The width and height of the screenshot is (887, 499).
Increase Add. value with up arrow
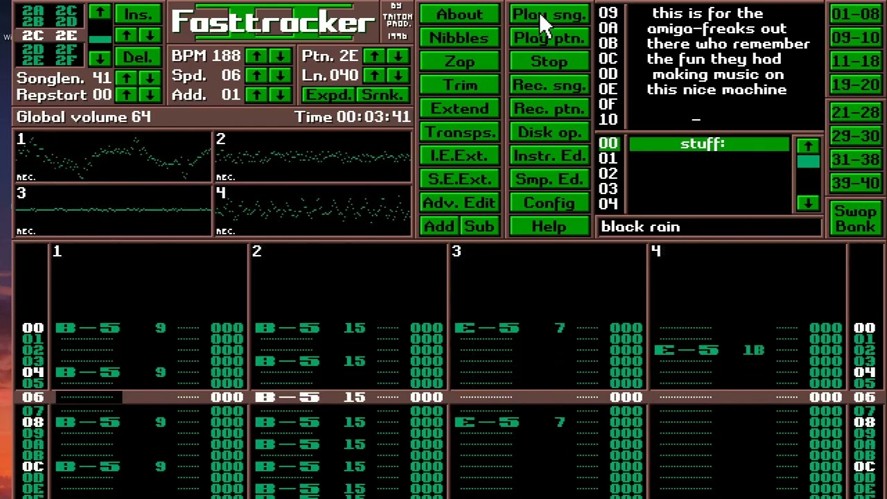(x=257, y=94)
